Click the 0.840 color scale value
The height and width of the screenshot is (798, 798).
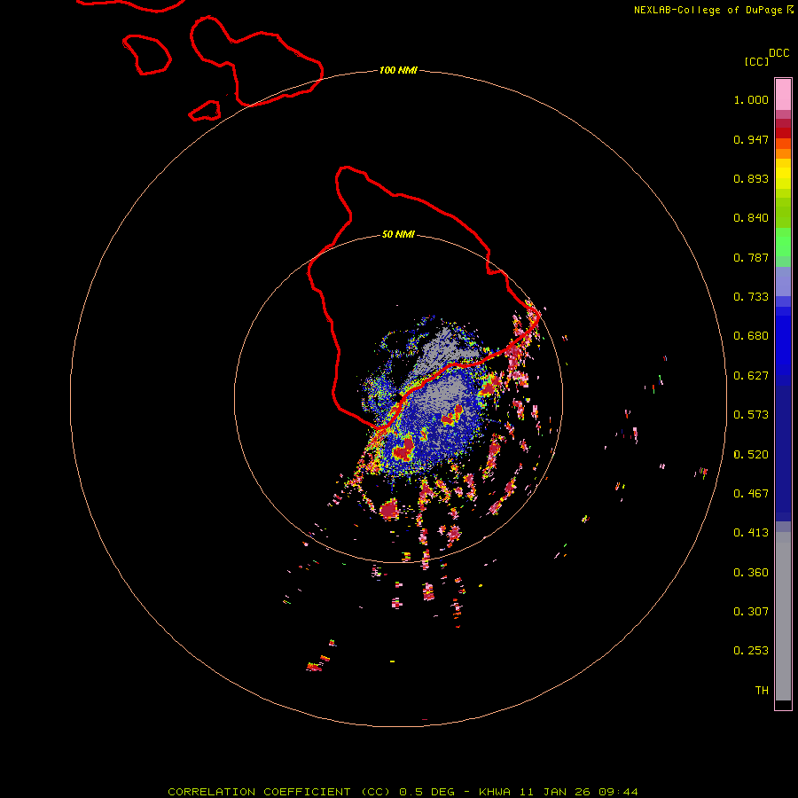coord(751,218)
